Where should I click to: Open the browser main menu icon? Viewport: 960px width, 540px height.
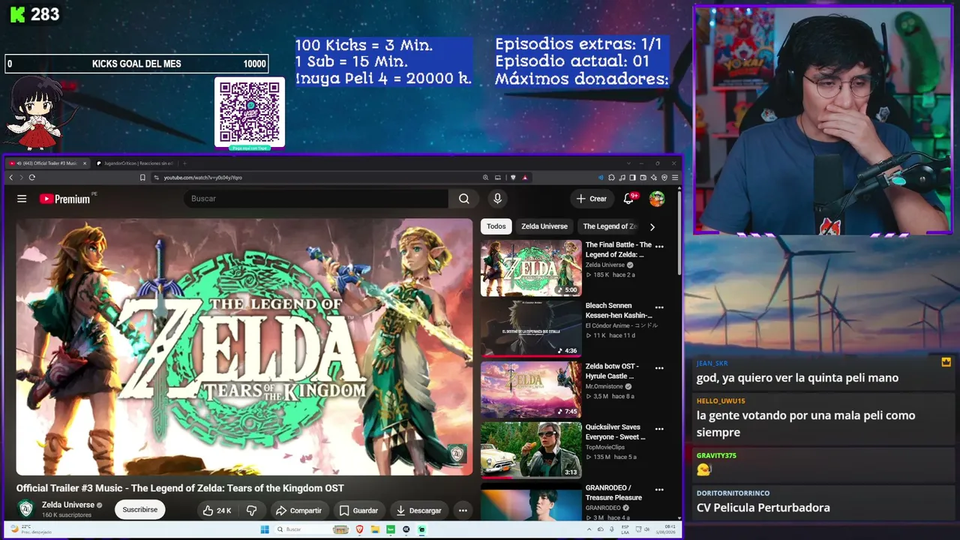pyautogui.click(x=675, y=178)
